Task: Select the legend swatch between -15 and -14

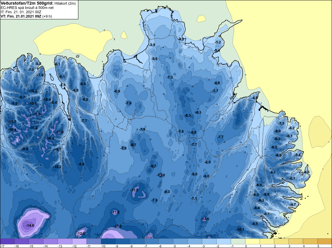Action: [x=36, y=241]
